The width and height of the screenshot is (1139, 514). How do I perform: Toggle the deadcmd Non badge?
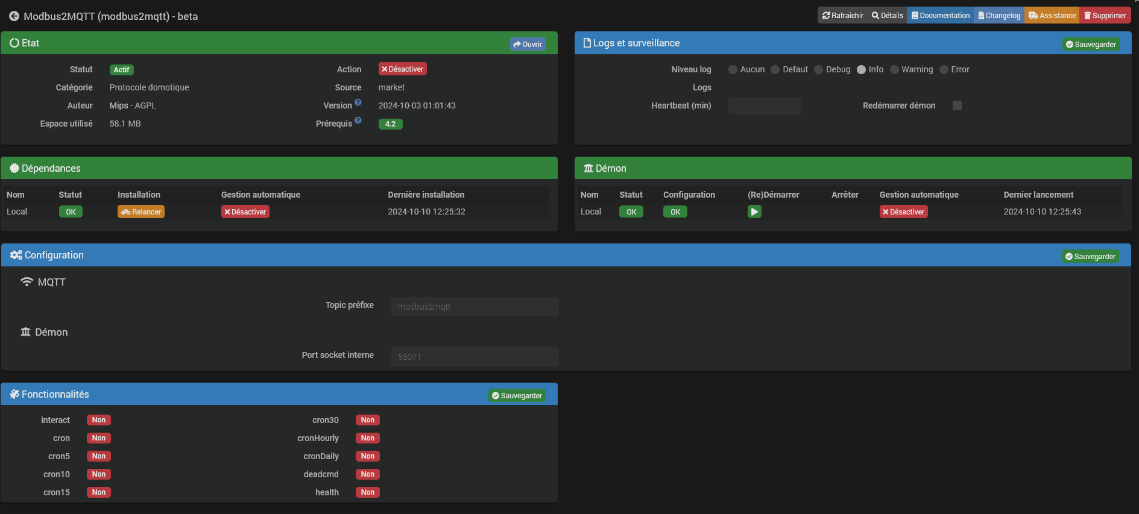pos(368,474)
